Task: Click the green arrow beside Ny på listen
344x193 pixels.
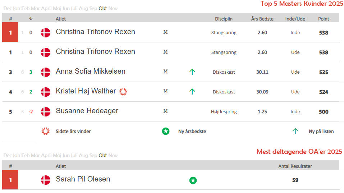Action: tap(295, 131)
